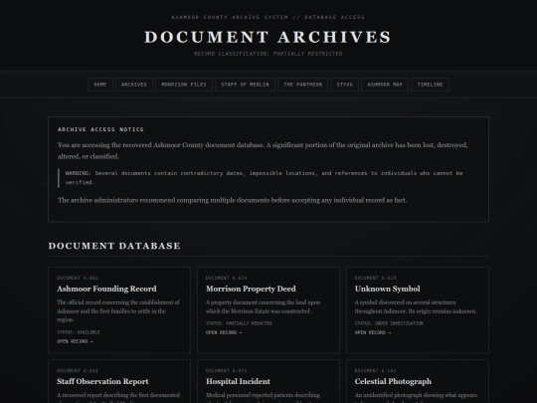This screenshot has height=403, width=537.
Task: Open THE PANTHEON nav item
Action: pos(302,85)
